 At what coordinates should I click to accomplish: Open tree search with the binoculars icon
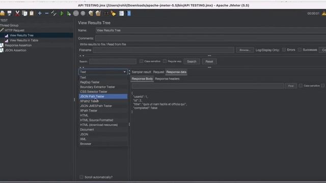click(x=106, y=14)
